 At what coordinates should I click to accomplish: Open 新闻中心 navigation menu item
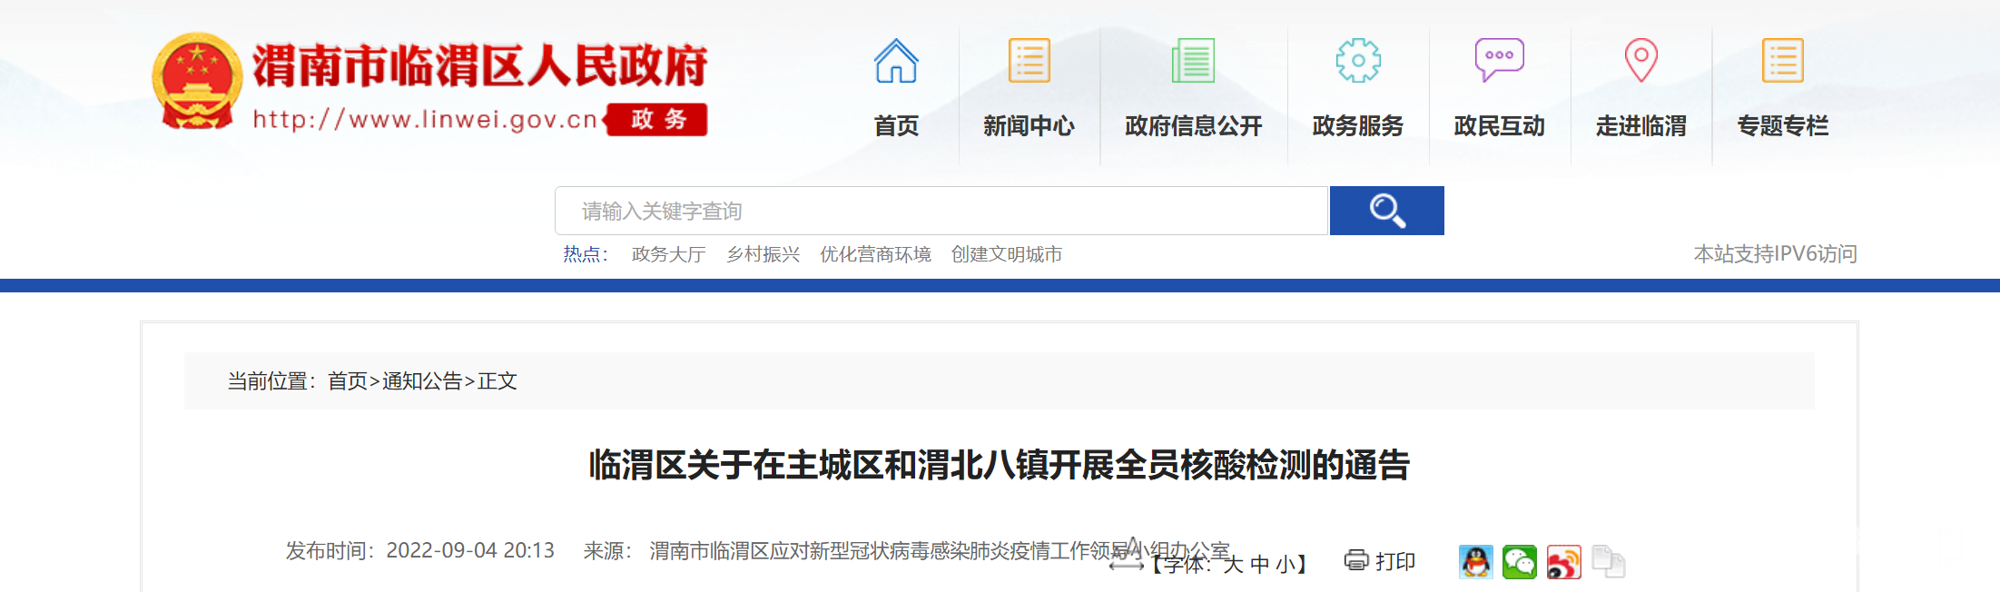click(x=1029, y=125)
